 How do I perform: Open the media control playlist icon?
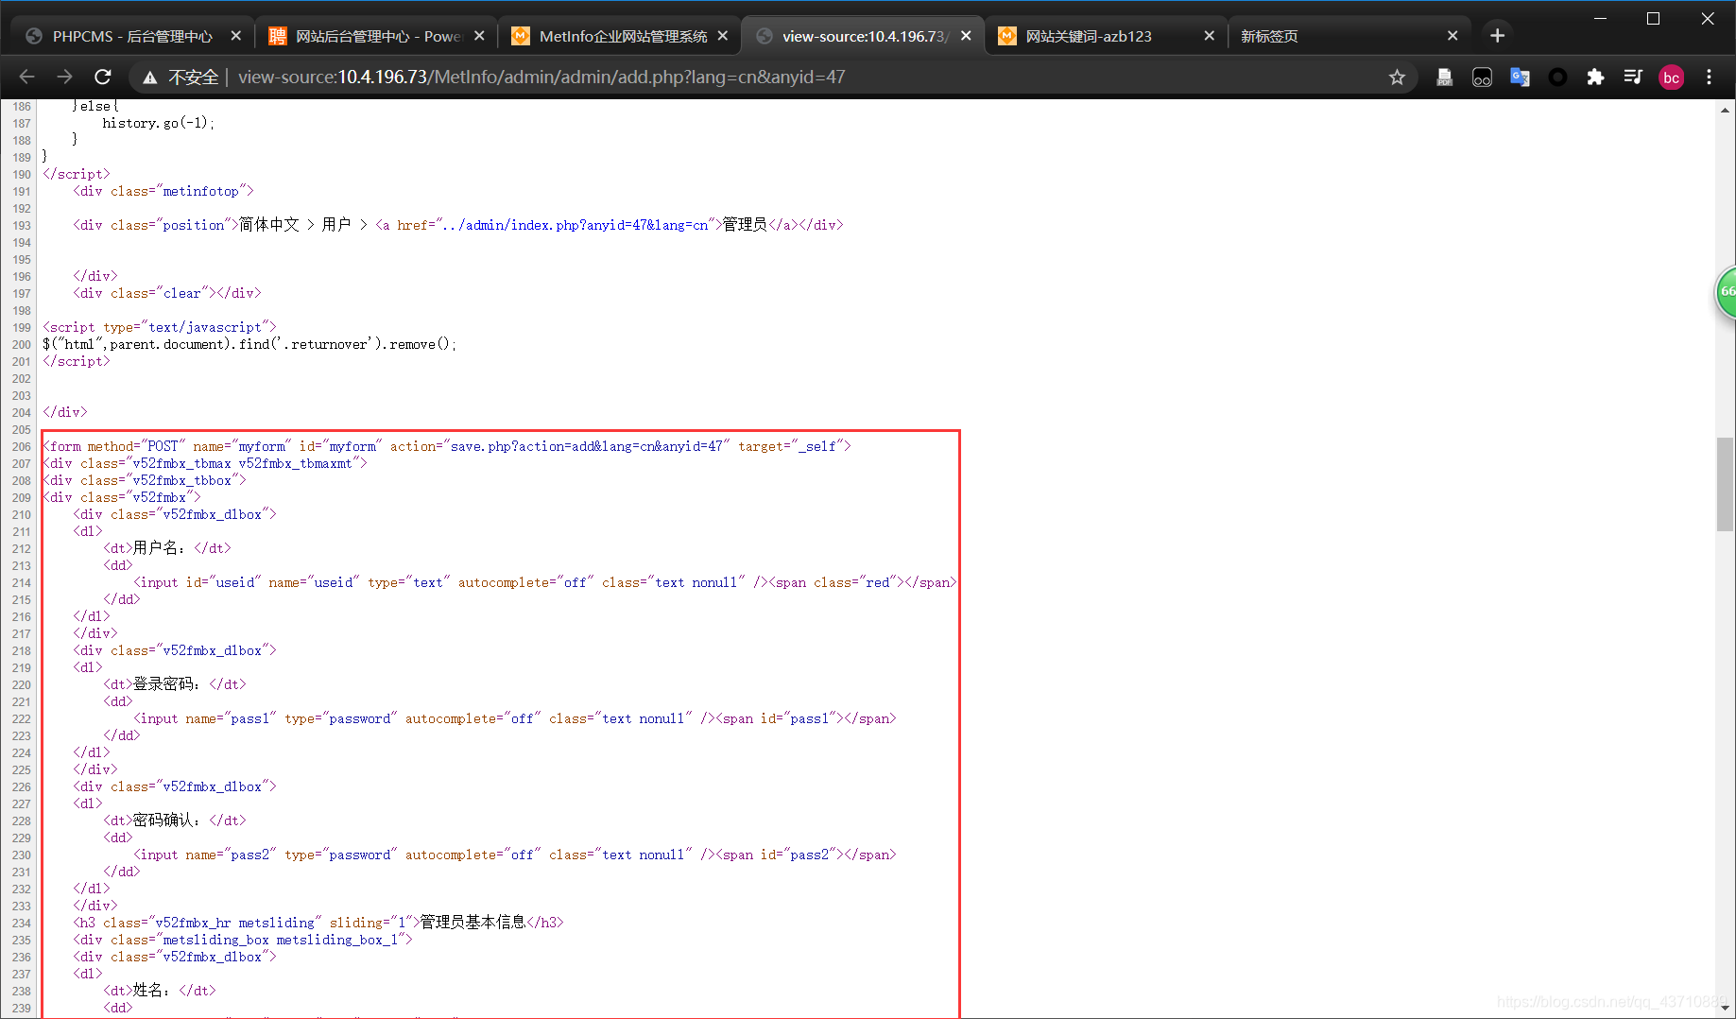click(1633, 78)
